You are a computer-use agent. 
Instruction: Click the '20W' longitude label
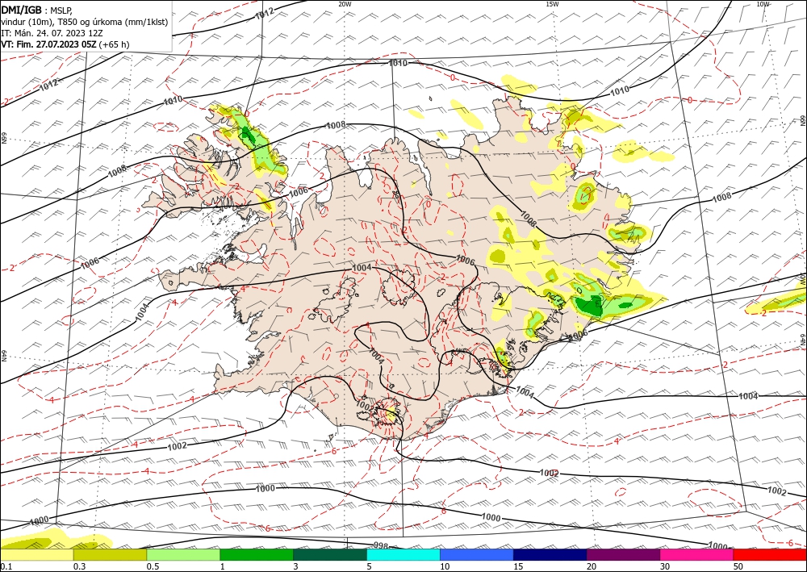point(345,4)
